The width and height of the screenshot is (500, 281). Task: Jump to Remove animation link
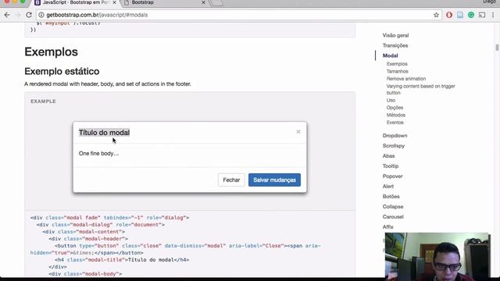(x=406, y=79)
